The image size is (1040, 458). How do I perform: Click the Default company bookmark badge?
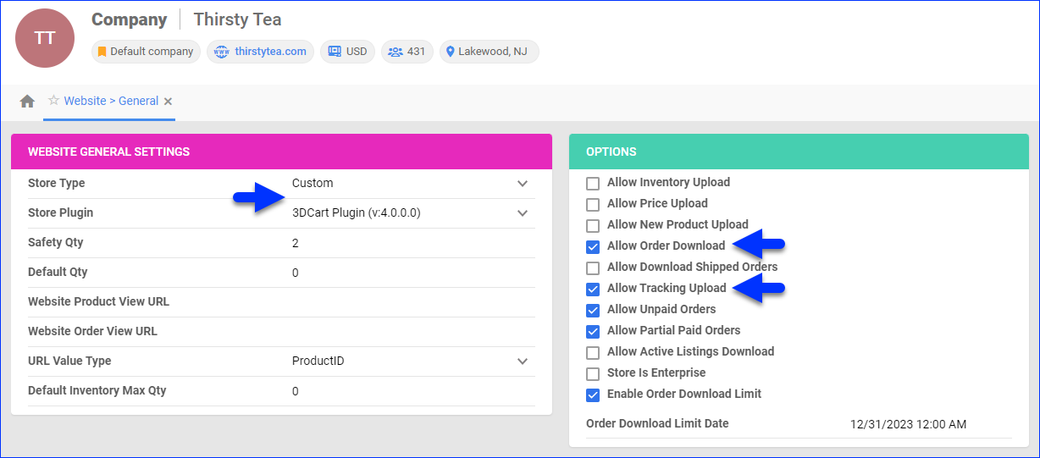coord(146,52)
